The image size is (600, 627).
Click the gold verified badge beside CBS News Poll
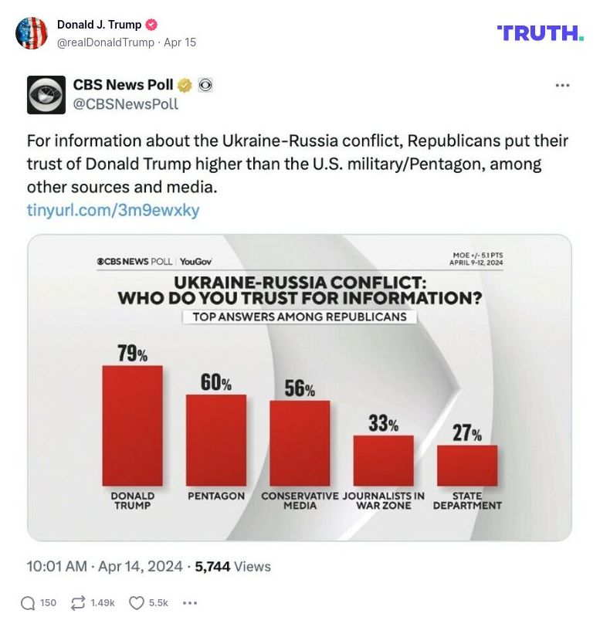click(x=182, y=86)
